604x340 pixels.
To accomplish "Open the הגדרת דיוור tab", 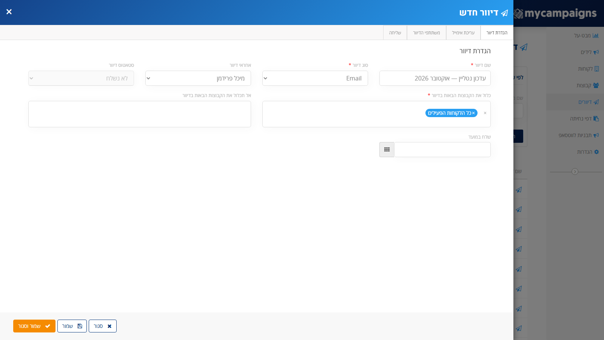I will click(x=497, y=33).
